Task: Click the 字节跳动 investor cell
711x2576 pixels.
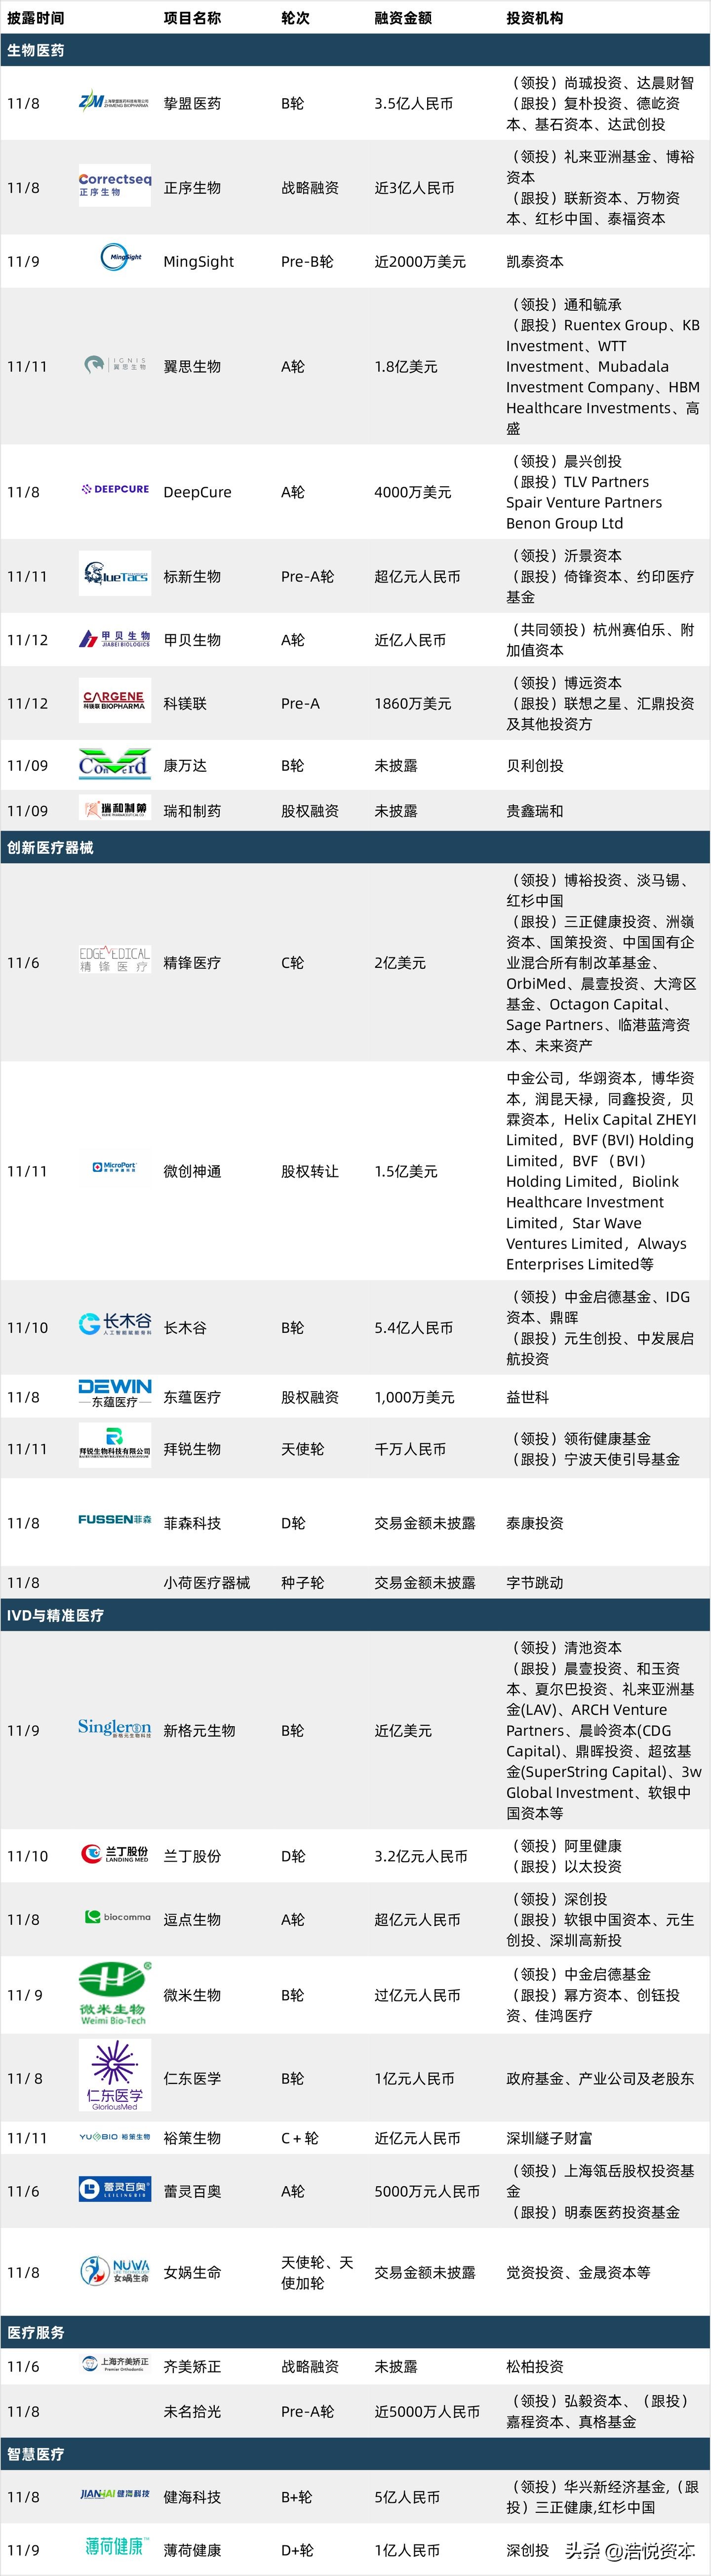Action: [x=535, y=1583]
